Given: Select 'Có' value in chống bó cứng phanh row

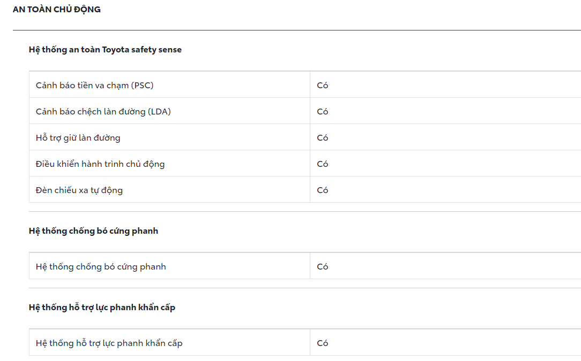Looking at the screenshot, I should [322, 266].
